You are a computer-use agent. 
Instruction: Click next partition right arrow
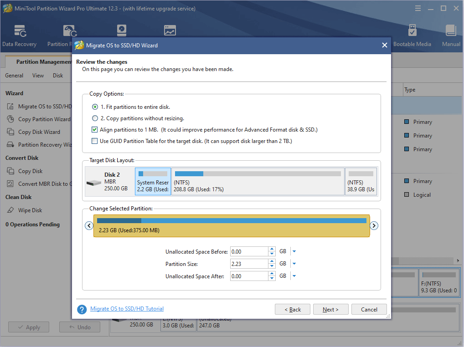coord(374,226)
